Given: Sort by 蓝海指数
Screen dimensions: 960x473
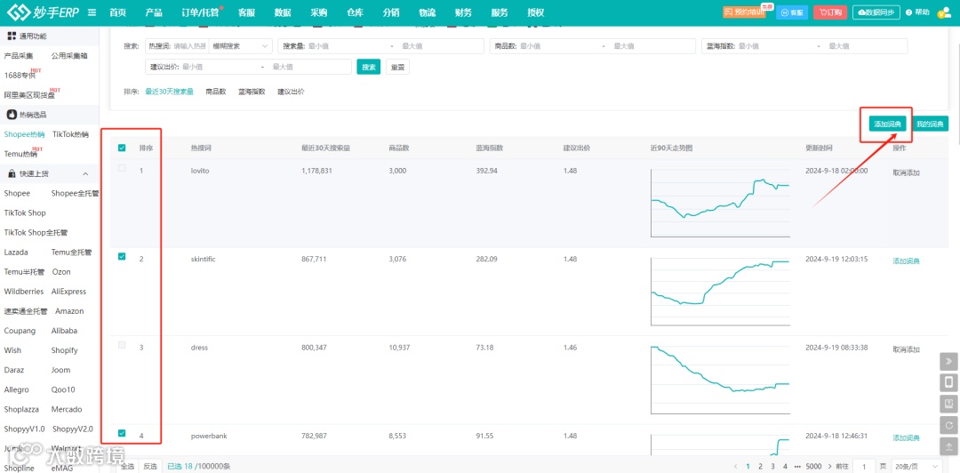Looking at the screenshot, I should point(252,92).
